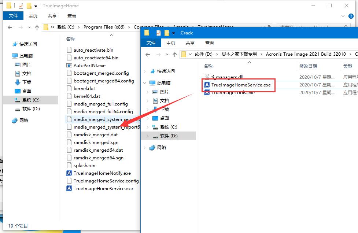
Task: Open the 主页 tab in Crack window
Action: 170,43
